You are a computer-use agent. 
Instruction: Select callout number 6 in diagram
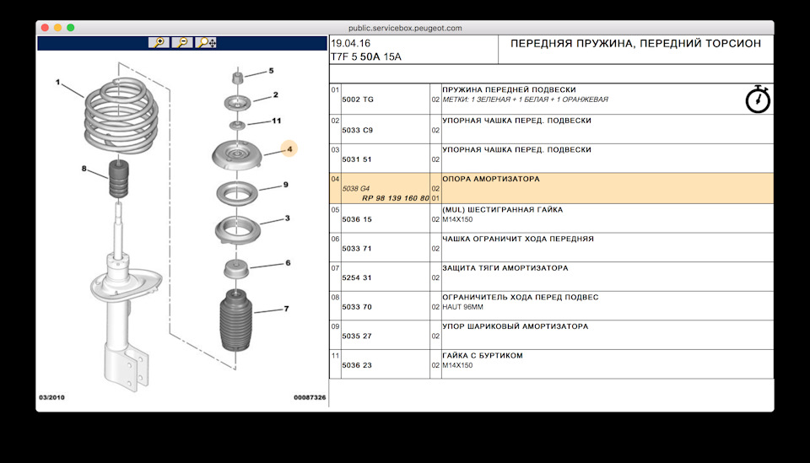[288, 263]
